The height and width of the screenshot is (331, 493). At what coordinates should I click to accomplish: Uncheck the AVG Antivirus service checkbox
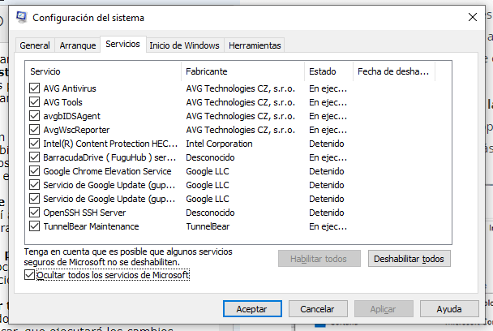click(34, 88)
